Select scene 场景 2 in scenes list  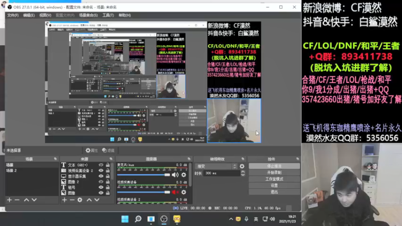click(32, 171)
